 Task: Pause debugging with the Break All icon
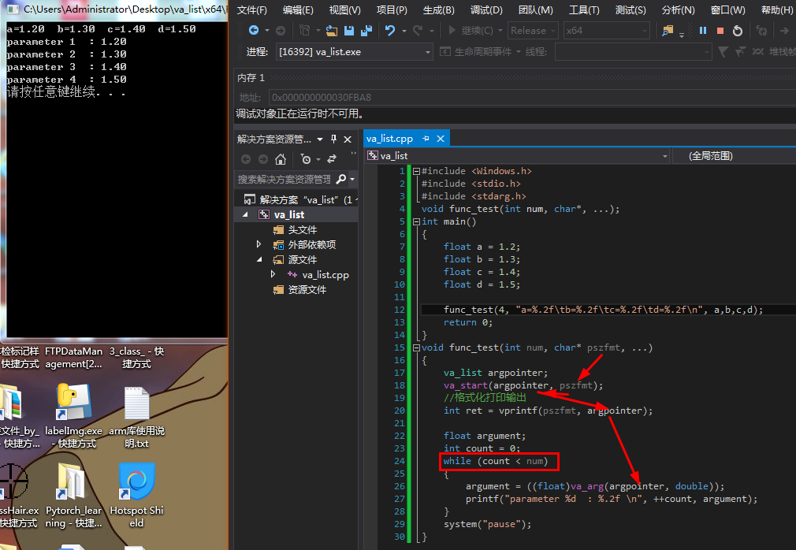703,31
